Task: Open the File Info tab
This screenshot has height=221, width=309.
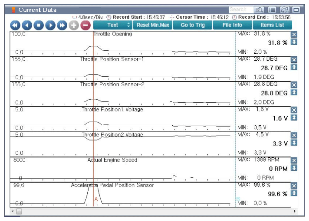Action: click(232, 25)
